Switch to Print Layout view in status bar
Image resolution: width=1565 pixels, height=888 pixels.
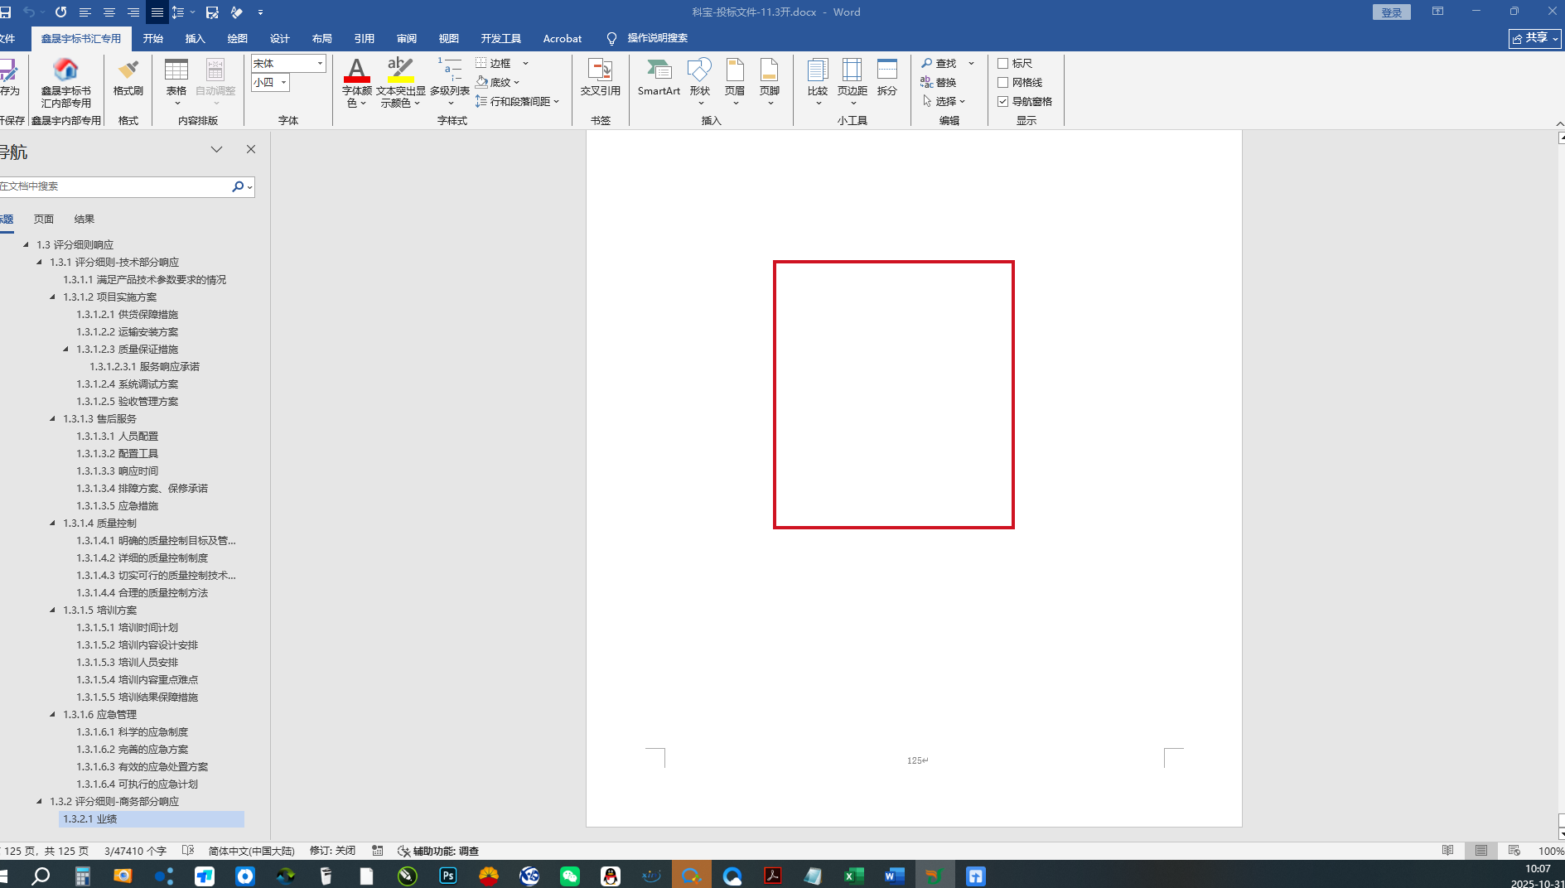coord(1480,851)
